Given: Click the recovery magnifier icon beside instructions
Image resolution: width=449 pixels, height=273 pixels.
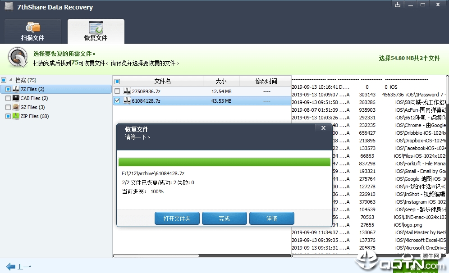Looking at the screenshot, I should click(x=18, y=58).
